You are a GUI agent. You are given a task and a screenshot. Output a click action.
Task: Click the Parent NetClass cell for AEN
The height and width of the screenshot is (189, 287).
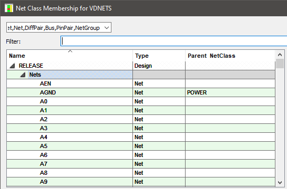pyautogui.click(x=230, y=83)
